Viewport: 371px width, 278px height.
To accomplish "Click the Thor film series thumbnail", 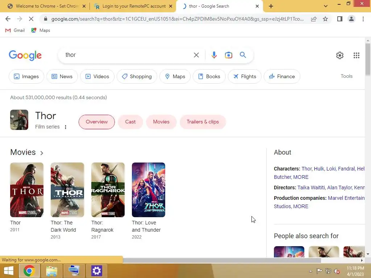I will (19, 119).
